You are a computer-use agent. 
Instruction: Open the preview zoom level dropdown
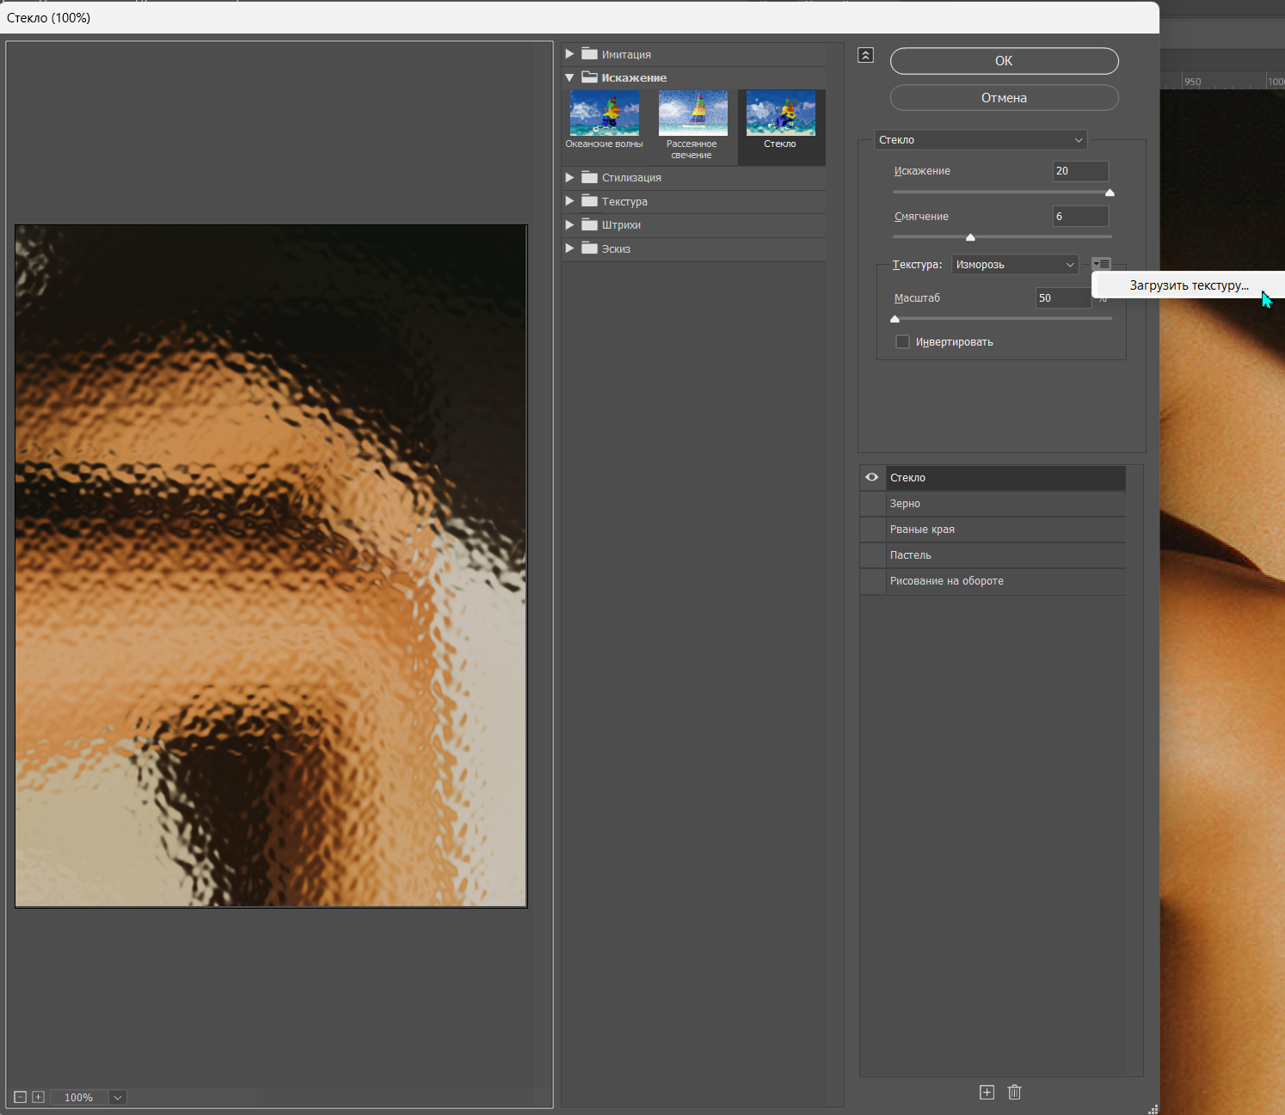[118, 1097]
